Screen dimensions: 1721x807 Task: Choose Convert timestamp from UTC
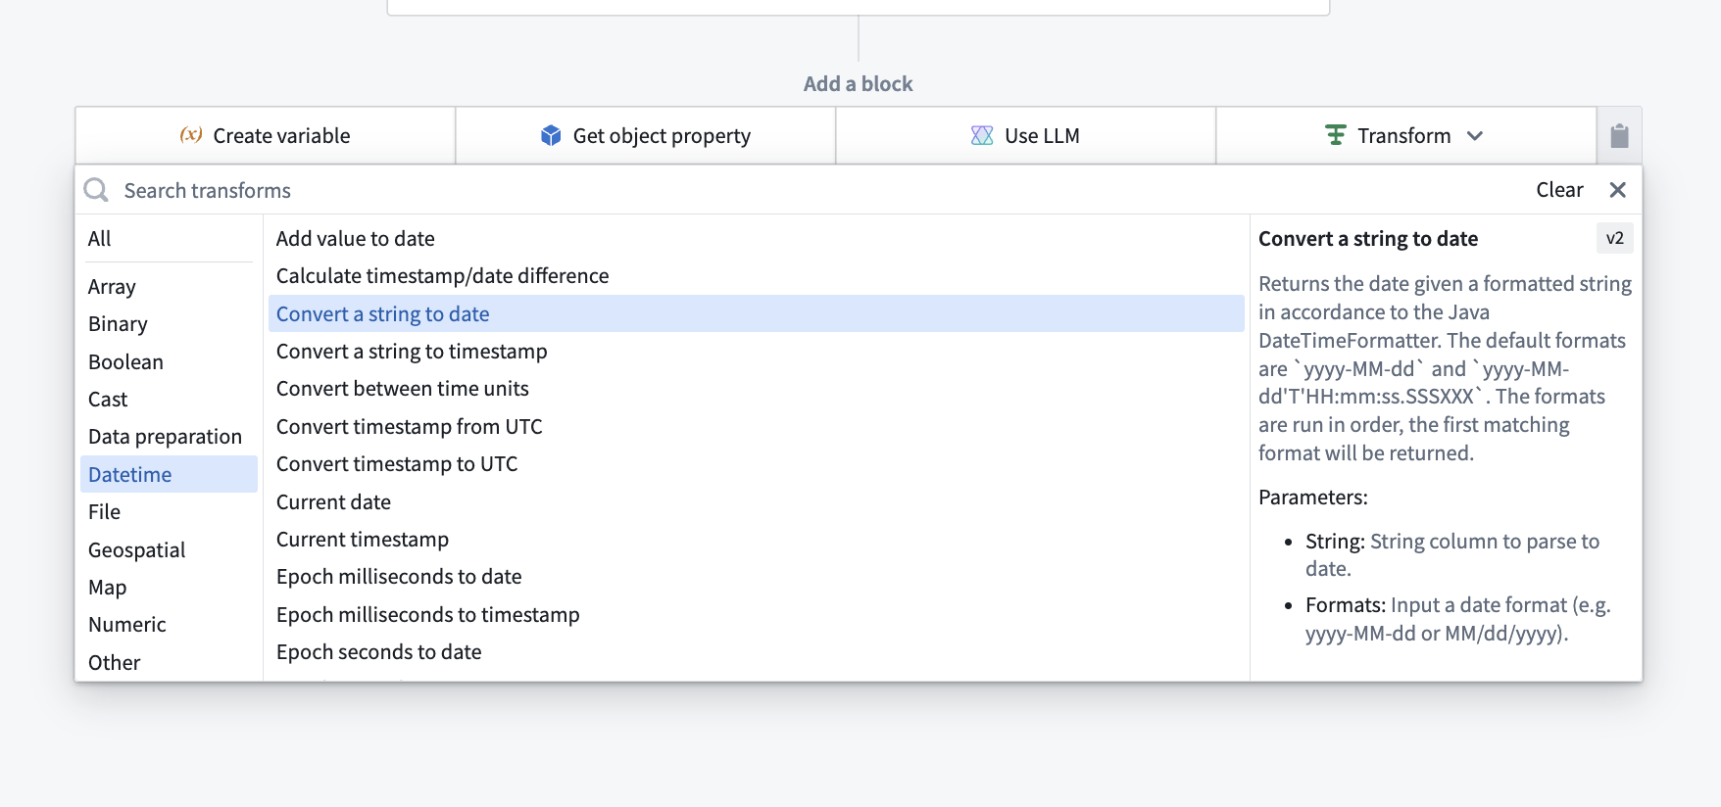756,427
